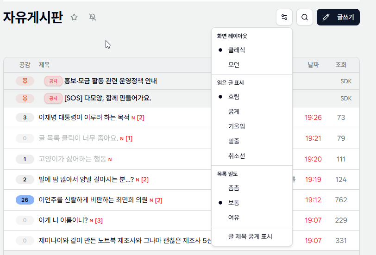Open post 고양이가 싫어하는 행동
The width and height of the screenshot is (376, 255).
(72, 159)
